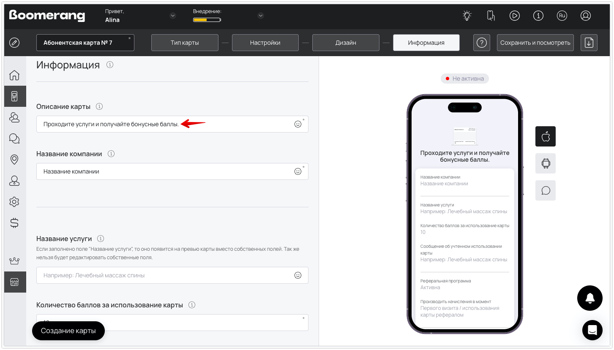The height and width of the screenshot is (350, 614).
Task: Click the download icon in toolbar
Action: point(589,43)
